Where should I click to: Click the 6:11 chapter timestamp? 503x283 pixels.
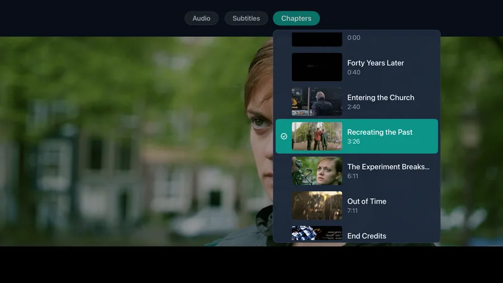(353, 176)
